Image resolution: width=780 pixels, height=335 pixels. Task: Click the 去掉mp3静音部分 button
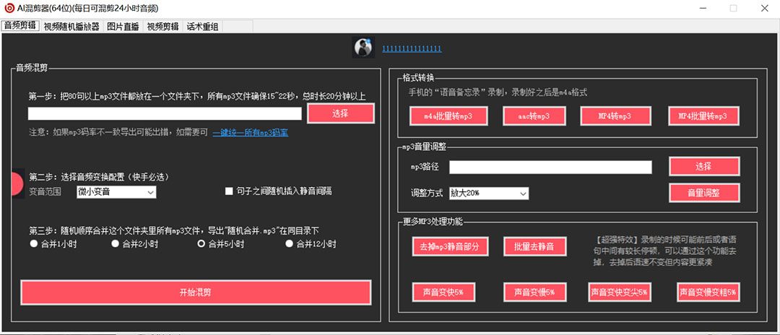point(448,246)
